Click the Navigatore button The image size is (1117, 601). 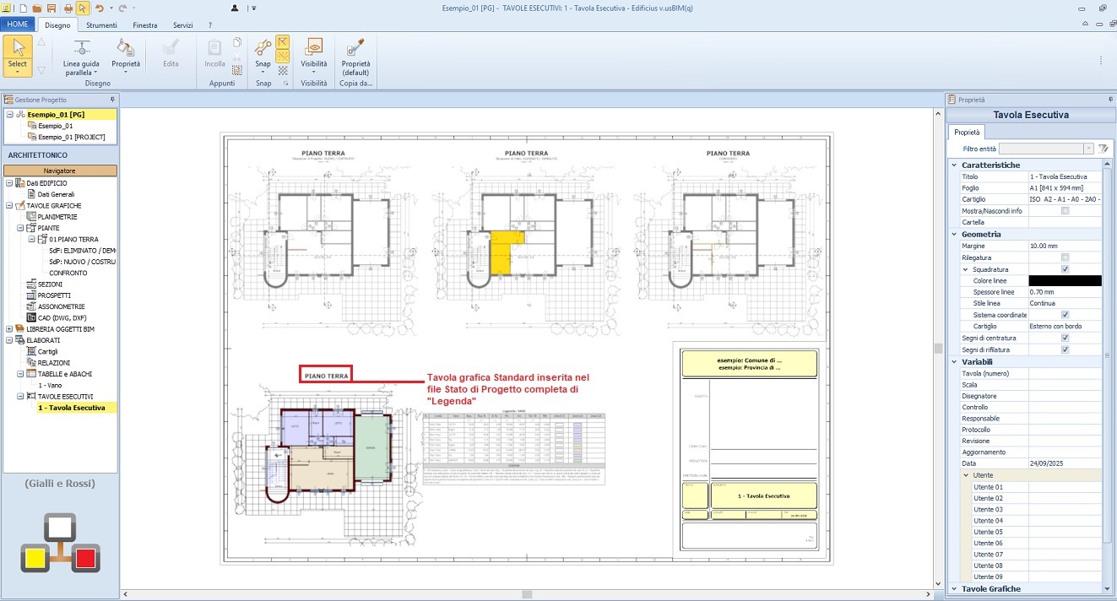[x=60, y=171]
